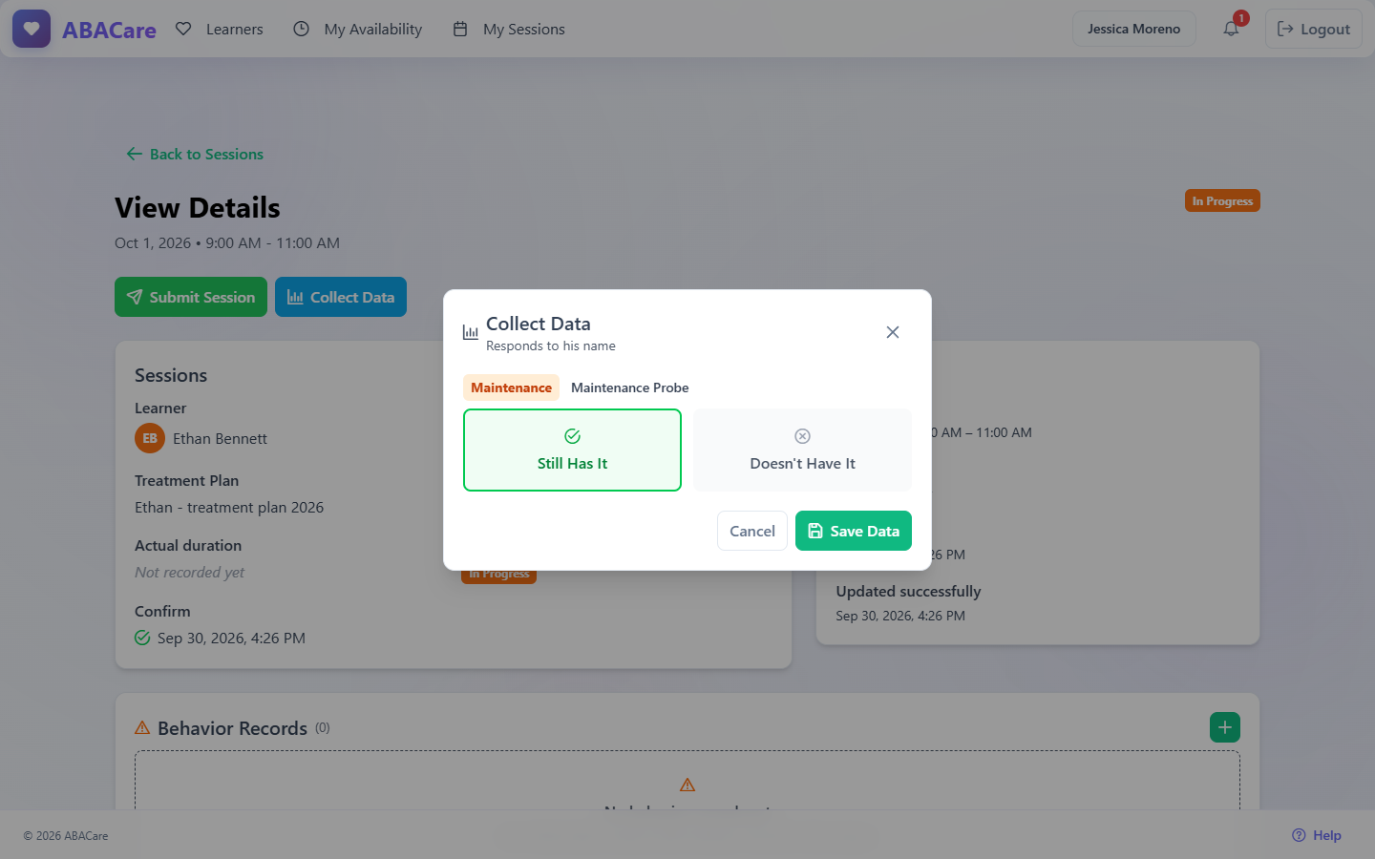1375x859 pixels.
Task: Click the plus icon in Behavior Records
Action: click(x=1225, y=727)
